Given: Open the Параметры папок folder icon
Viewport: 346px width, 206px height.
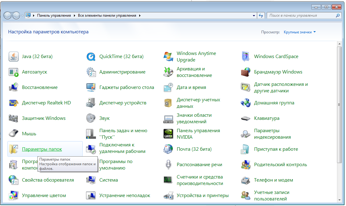Looking at the screenshot, I should (13, 149).
